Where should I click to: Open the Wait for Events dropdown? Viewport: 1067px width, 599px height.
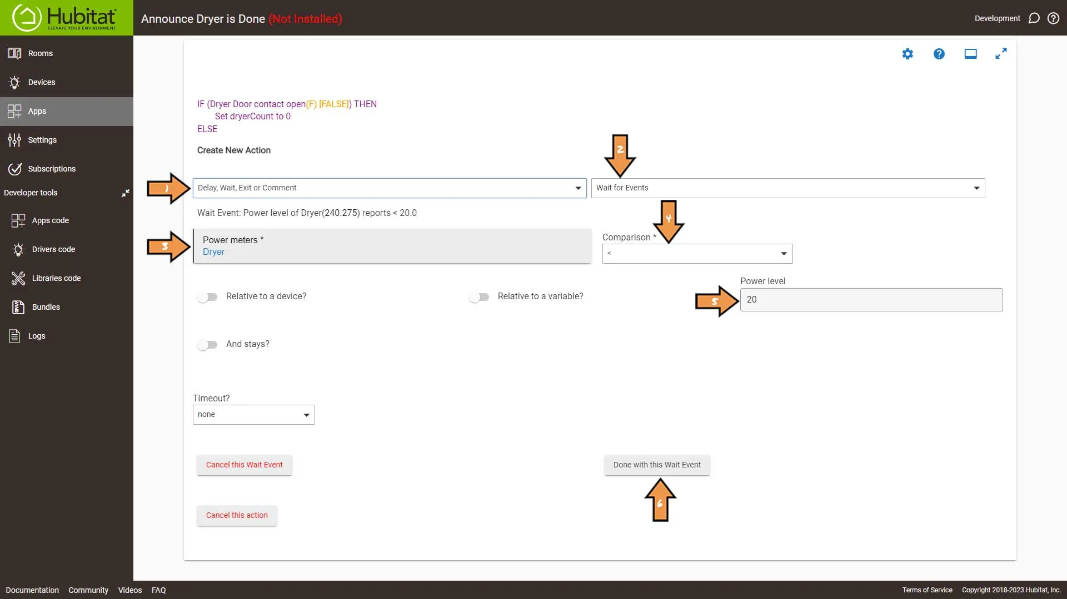click(788, 188)
